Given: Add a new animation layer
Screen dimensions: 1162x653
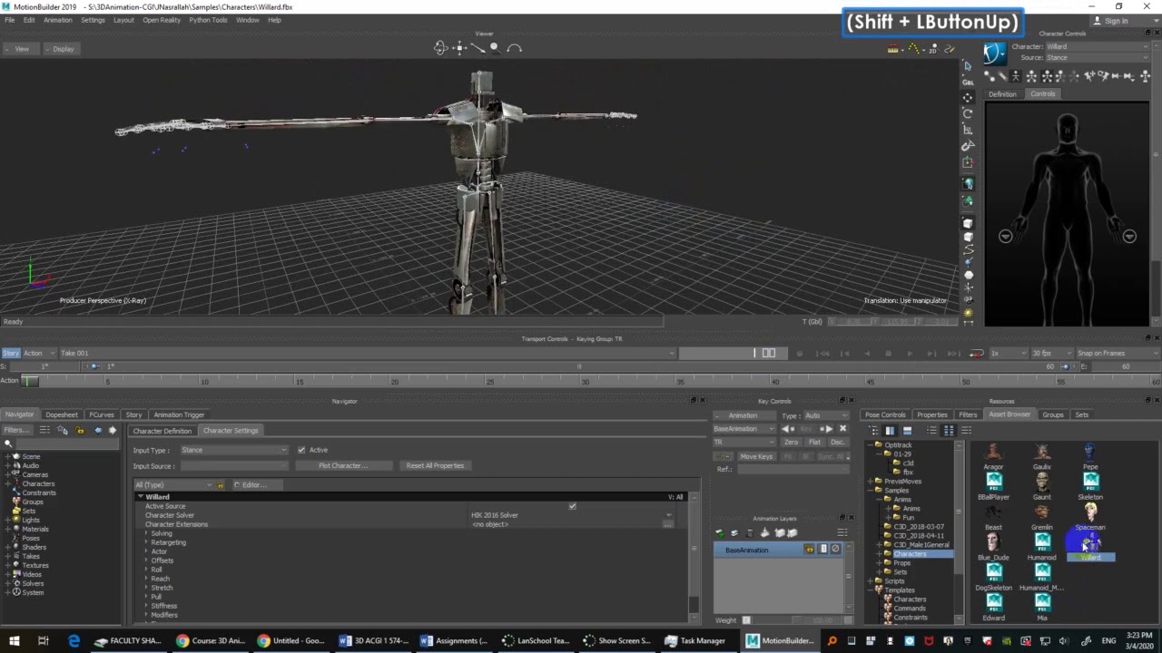Looking at the screenshot, I should (721, 532).
